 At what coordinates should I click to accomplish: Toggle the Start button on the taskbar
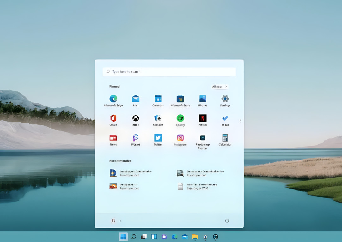[x=123, y=237]
